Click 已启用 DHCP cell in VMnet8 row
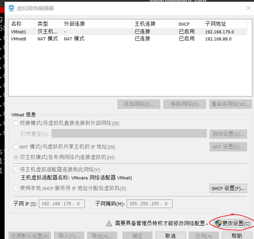The width and height of the screenshot is (254, 239). pos(187,39)
